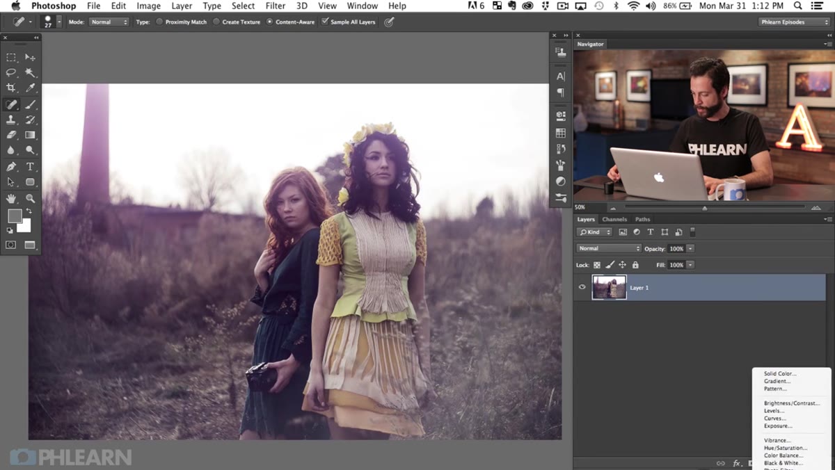Open the Paragraph panel icon
The image size is (835, 470).
tap(560, 92)
